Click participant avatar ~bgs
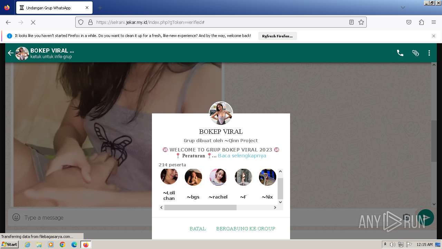The image size is (442, 249). point(193,177)
